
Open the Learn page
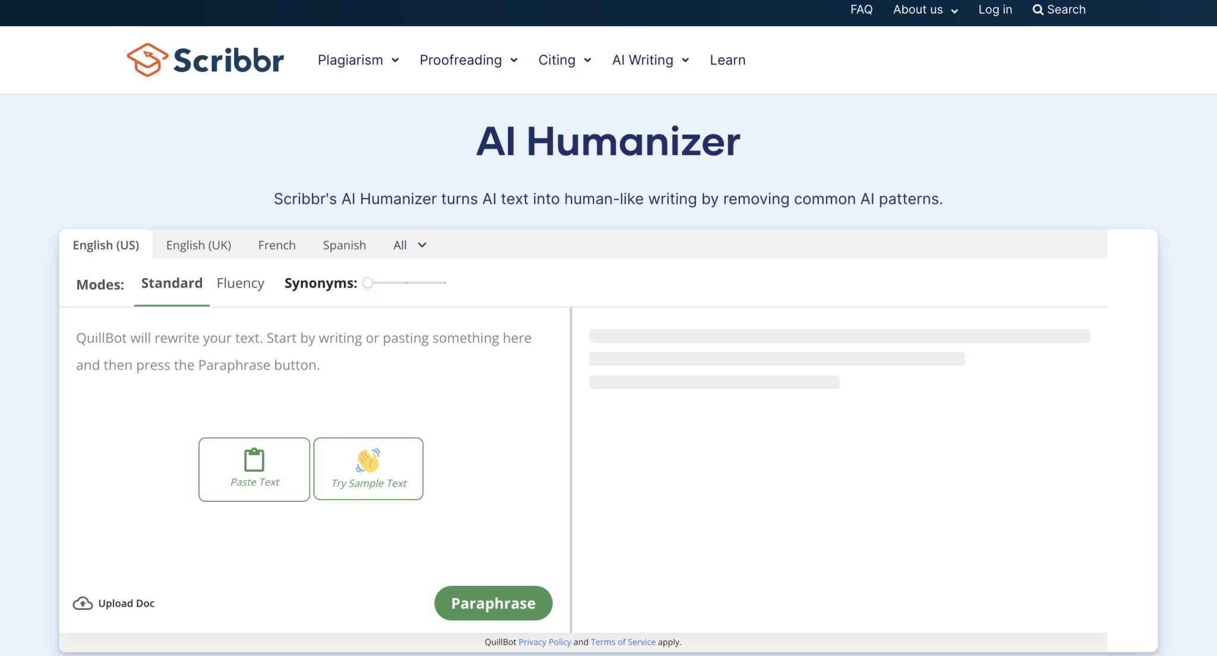coord(727,60)
